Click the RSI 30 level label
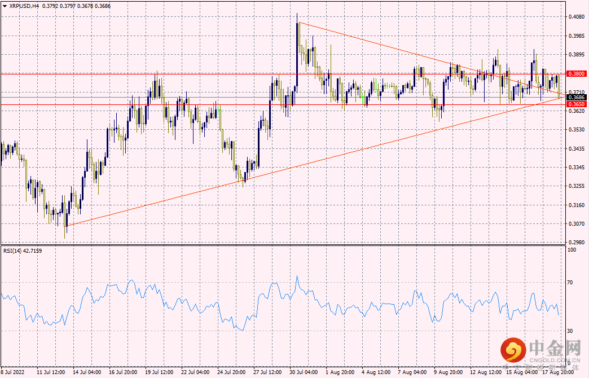Image resolution: width=589 pixels, height=378 pixels. click(570, 331)
